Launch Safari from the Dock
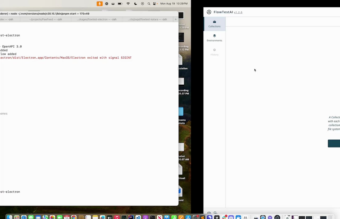 click(x=24, y=217)
